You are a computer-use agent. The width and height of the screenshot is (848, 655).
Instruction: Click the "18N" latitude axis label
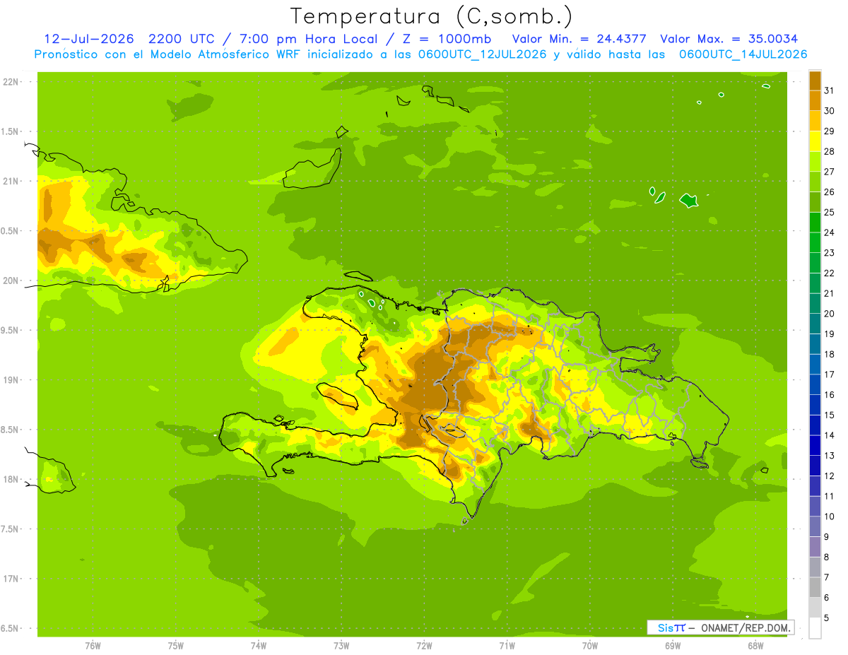(x=12, y=479)
